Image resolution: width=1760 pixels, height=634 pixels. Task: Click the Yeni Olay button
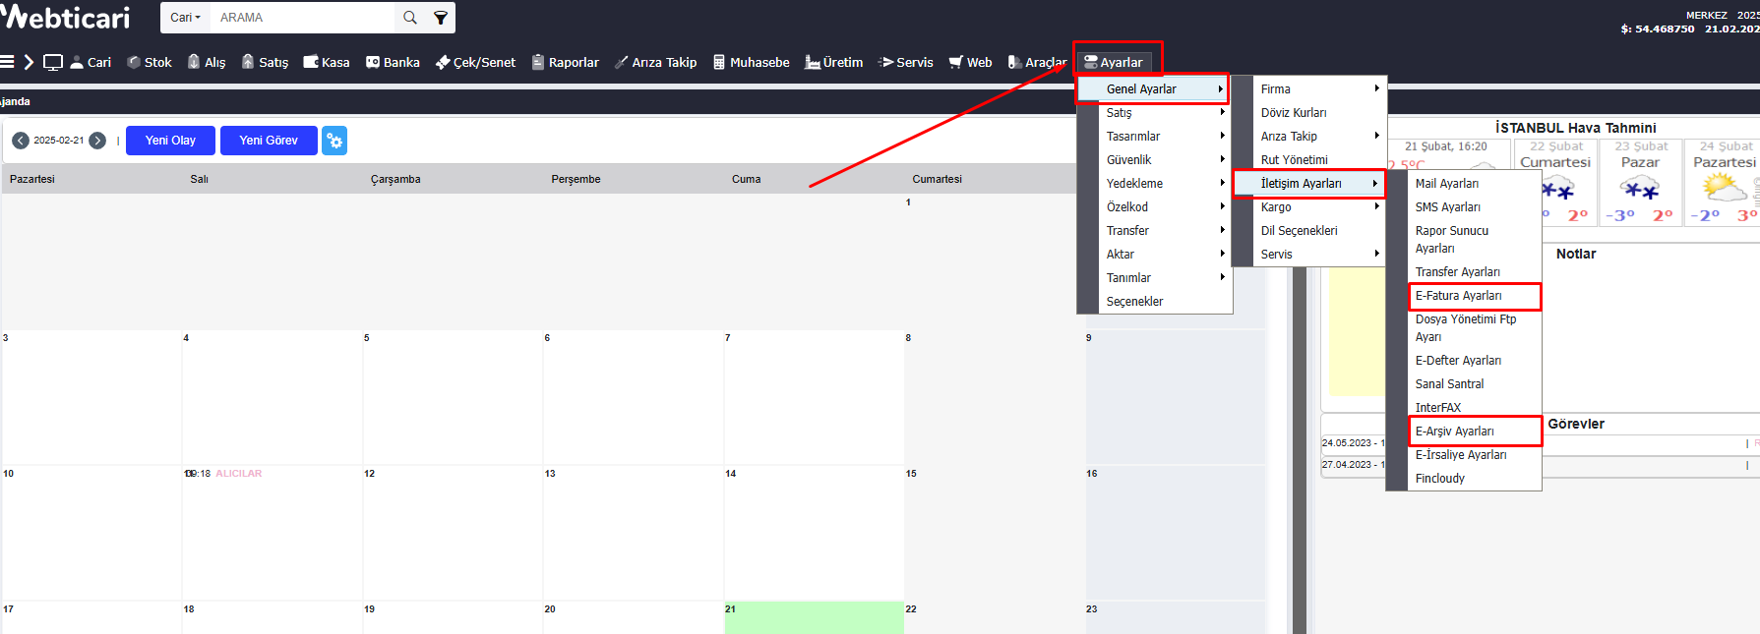pos(170,141)
